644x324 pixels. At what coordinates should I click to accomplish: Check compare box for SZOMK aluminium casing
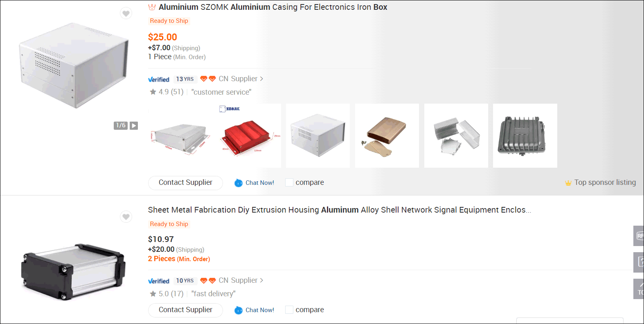(x=289, y=183)
